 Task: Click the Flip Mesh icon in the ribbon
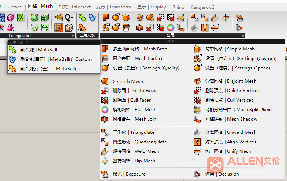[x=225, y=18]
